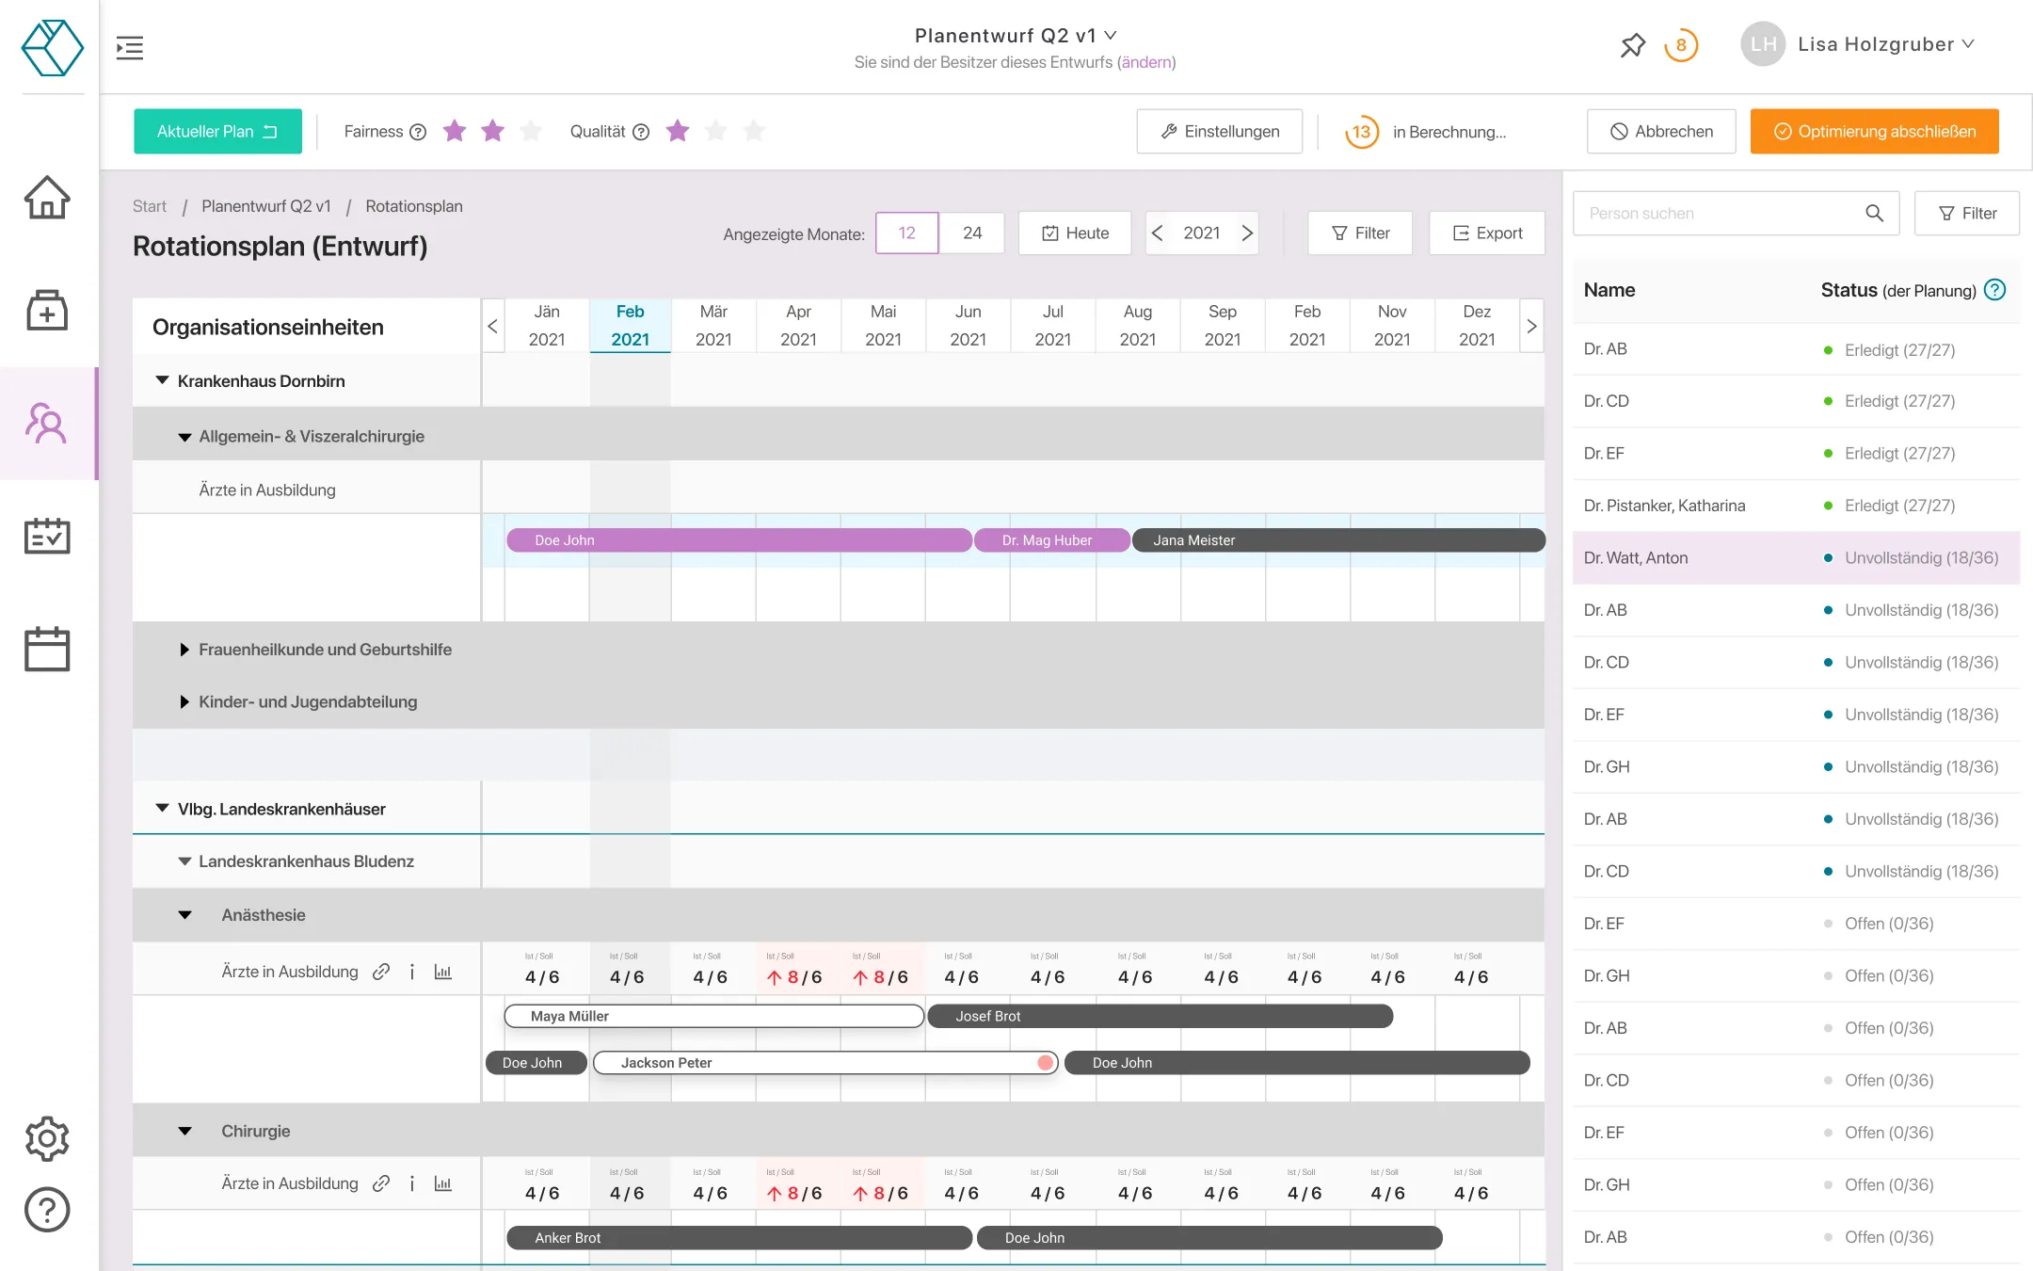Toggle the sidebar menu collapse icon

tap(130, 47)
